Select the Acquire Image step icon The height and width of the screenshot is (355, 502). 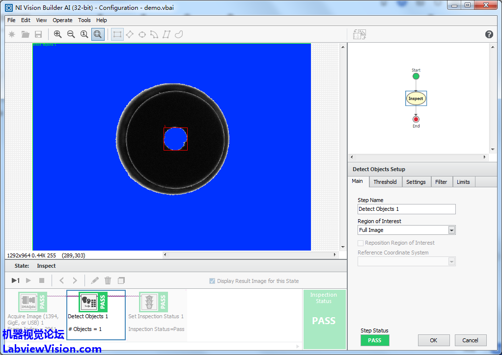(x=32, y=302)
